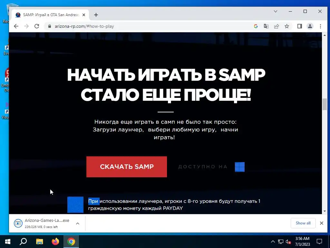The image size is (330, 248).
Task: Open the Windows Start menu
Action: [8, 242]
